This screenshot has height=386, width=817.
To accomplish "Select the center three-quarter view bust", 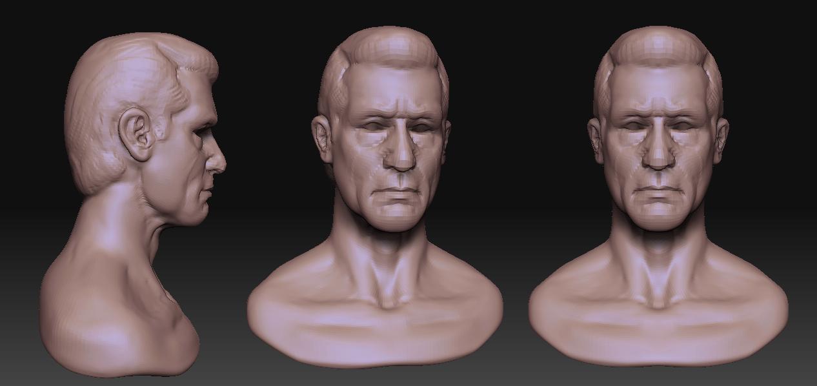I will click(375, 198).
